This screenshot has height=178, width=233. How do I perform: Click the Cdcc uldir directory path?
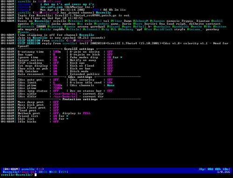(65, 94)
